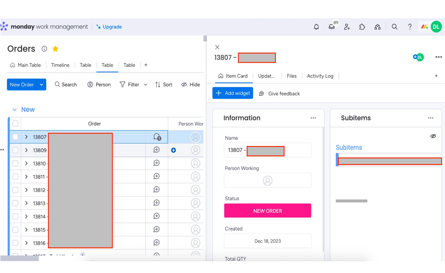445x273 pixels.
Task: Add an update to order 13810
Action: 156,163
